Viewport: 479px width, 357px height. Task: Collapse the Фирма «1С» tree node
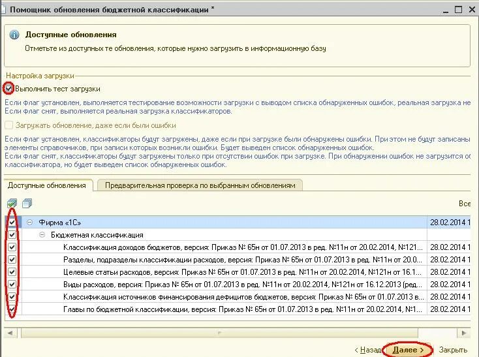tap(29, 223)
